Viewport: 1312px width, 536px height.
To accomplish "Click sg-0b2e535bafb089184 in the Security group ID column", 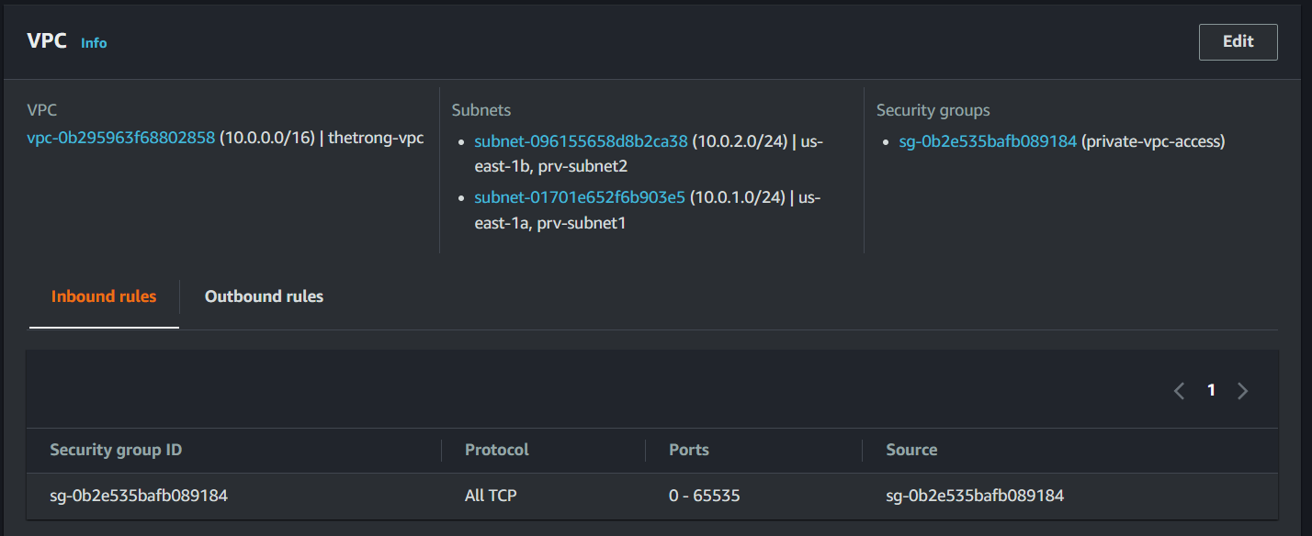I will 138,495.
